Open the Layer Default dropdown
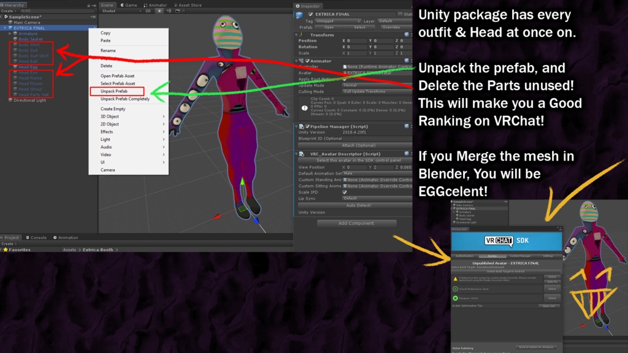The width and height of the screenshot is (628, 353). [x=394, y=21]
